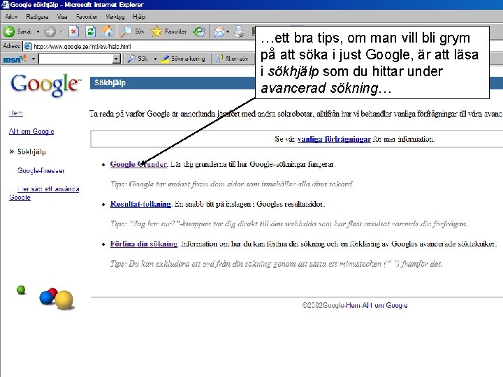Expand the Forward button history dropdown

(61, 31)
